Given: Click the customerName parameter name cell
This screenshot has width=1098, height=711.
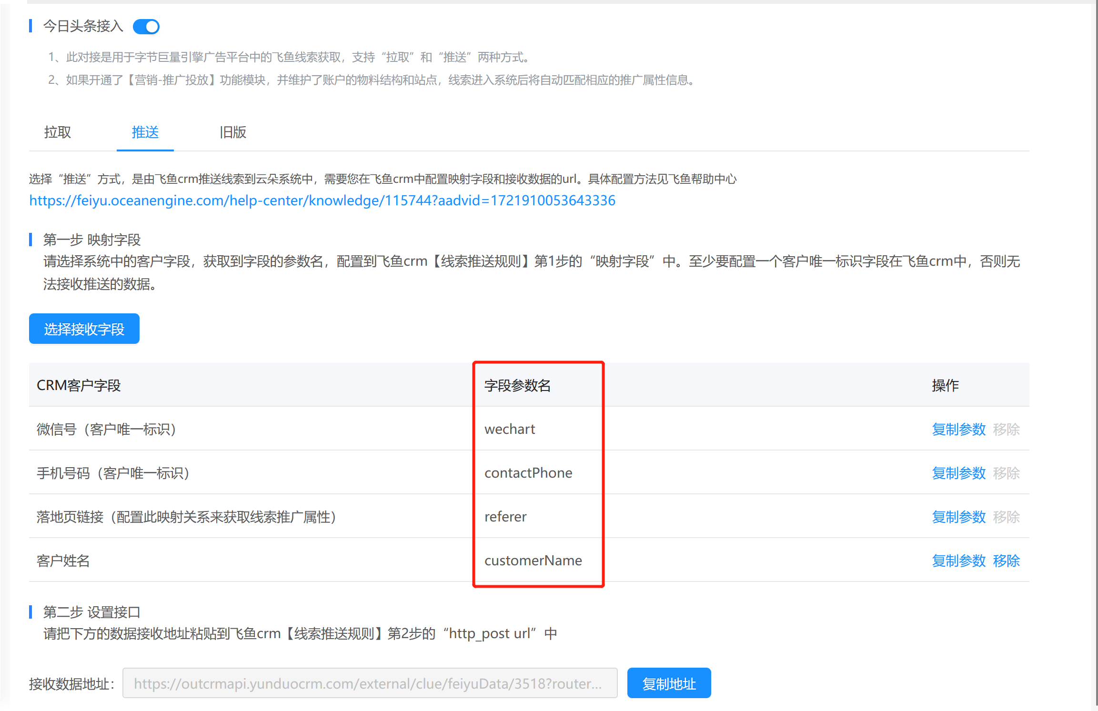Looking at the screenshot, I should point(533,561).
